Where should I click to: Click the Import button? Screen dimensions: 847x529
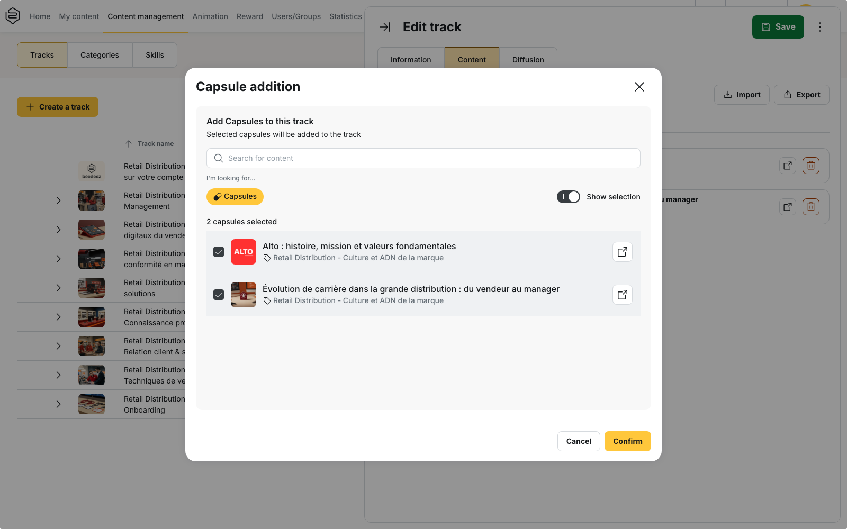[x=742, y=95]
